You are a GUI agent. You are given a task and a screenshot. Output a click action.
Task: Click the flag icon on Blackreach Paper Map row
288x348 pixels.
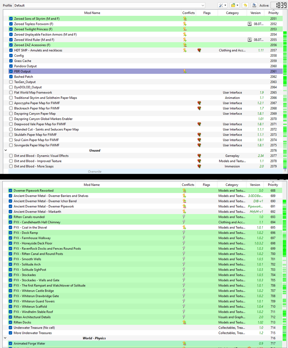(199, 108)
